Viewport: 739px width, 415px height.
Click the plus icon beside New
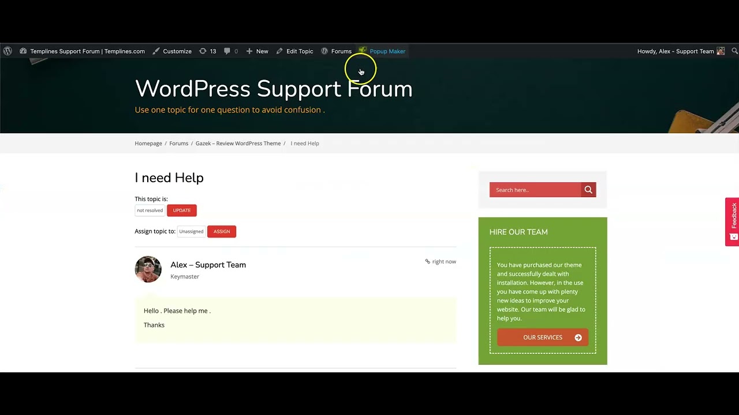249,51
